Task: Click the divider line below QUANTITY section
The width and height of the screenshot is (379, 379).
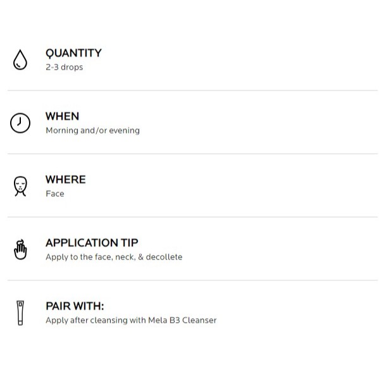Action: [x=192, y=90]
